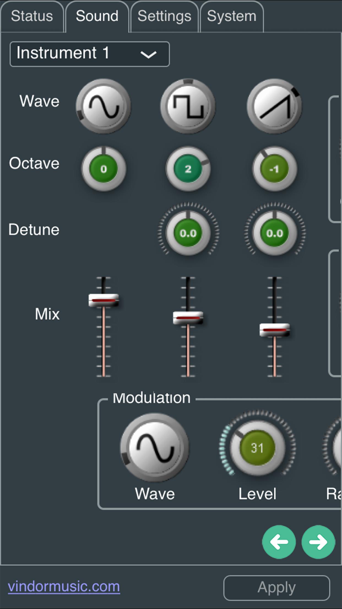Click the Octave knob showing 0
Image resolution: width=342 pixels, height=609 pixels.
(104, 169)
